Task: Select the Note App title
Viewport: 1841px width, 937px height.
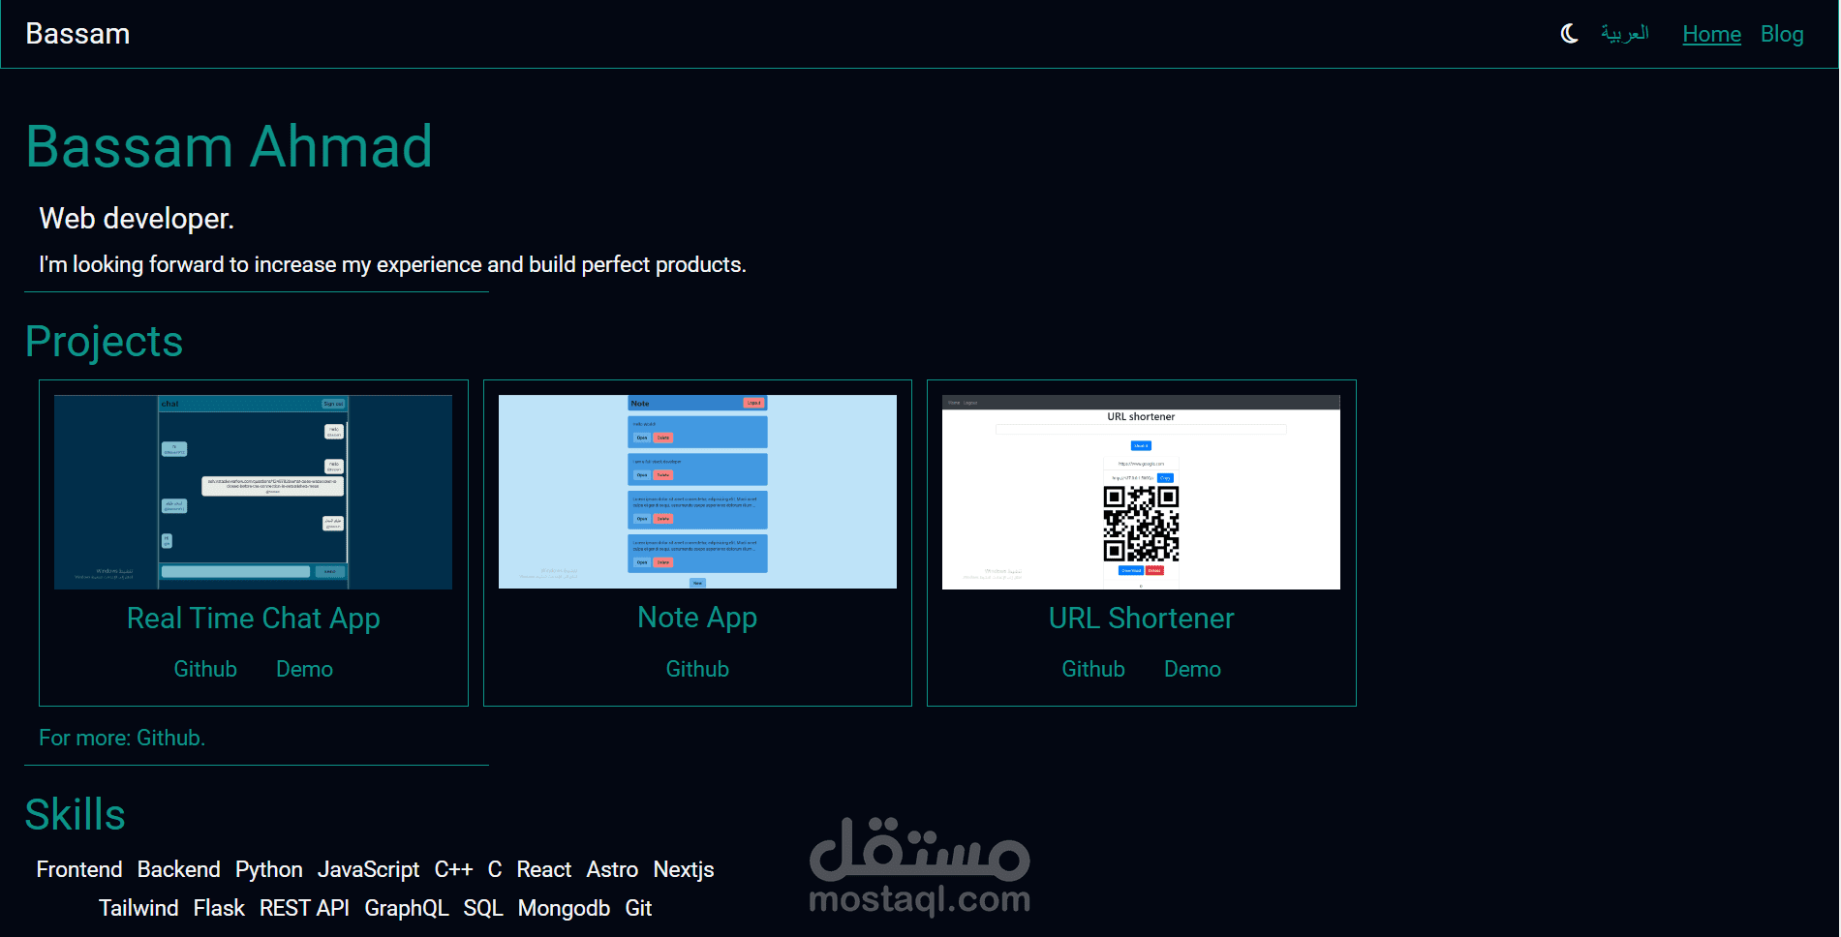Action: [x=697, y=618]
